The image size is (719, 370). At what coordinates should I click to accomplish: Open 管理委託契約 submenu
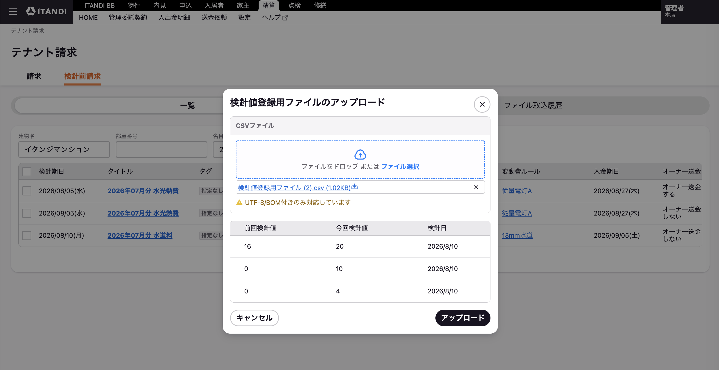pos(128,18)
